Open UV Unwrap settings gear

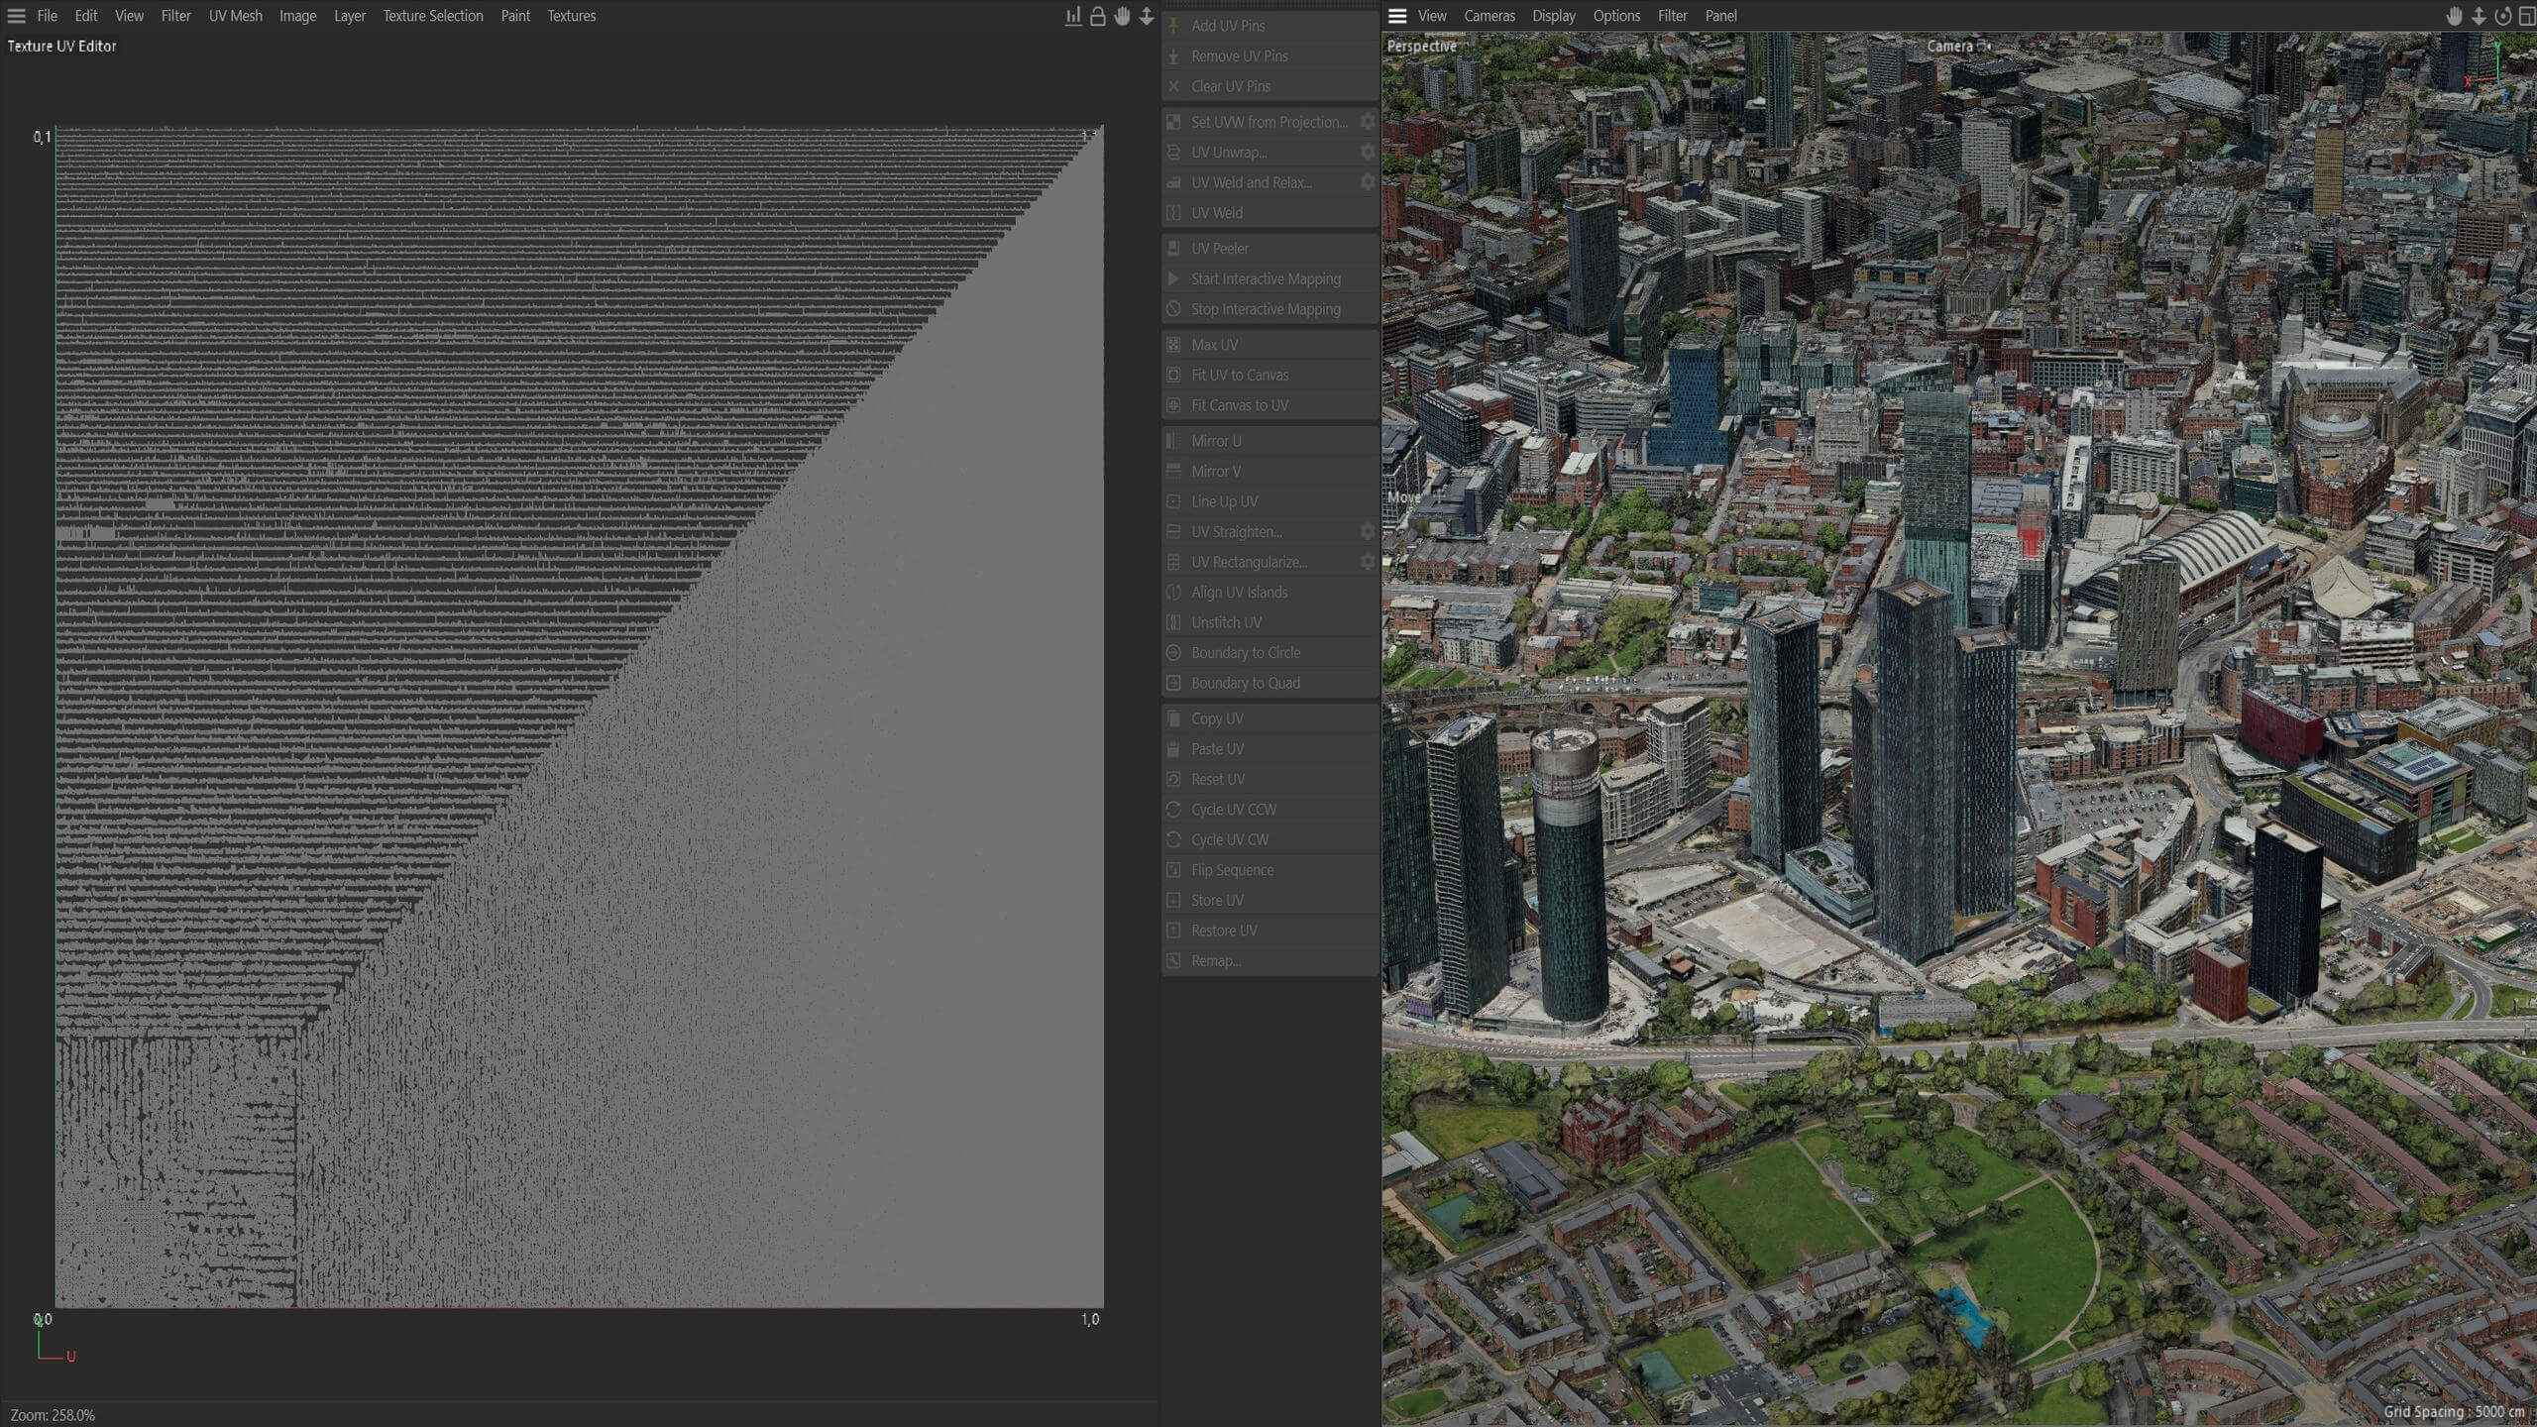[x=1368, y=153]
